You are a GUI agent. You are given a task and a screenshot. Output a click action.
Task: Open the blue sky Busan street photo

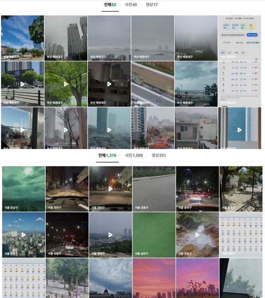coord(22,38)
